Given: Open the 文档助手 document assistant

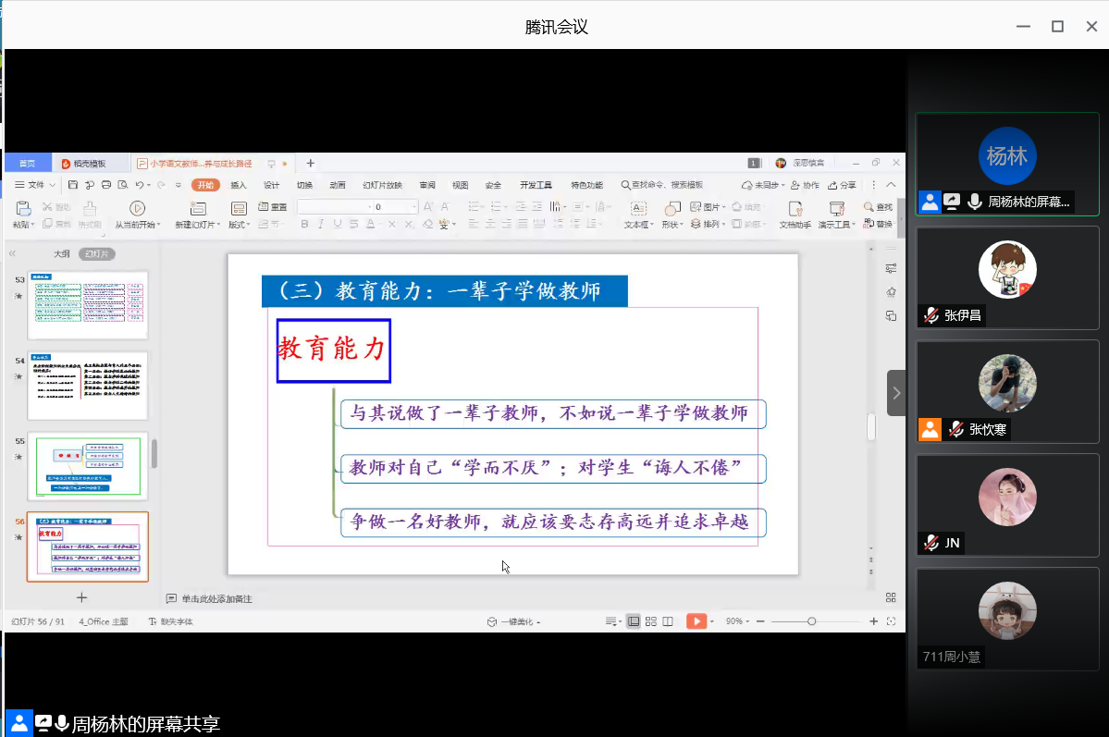Looking at the screenshot, I should click(795, 209).
